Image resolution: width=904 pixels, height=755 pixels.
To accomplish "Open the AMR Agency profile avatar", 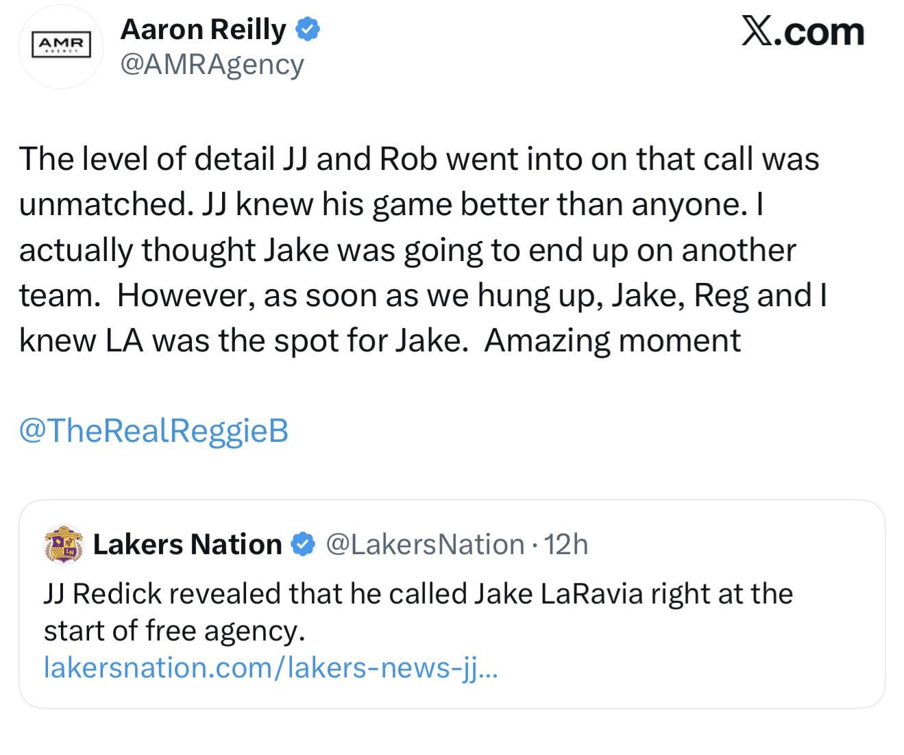I will pos(61,47).
